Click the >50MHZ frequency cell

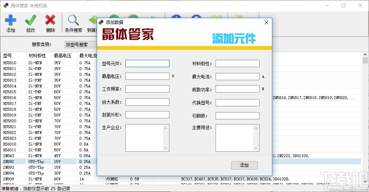112,179
